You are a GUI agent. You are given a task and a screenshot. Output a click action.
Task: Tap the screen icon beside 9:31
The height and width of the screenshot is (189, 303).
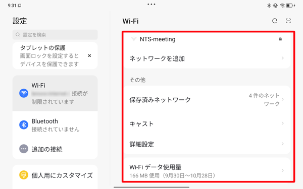pyautogui.click(x=20, y=6)
